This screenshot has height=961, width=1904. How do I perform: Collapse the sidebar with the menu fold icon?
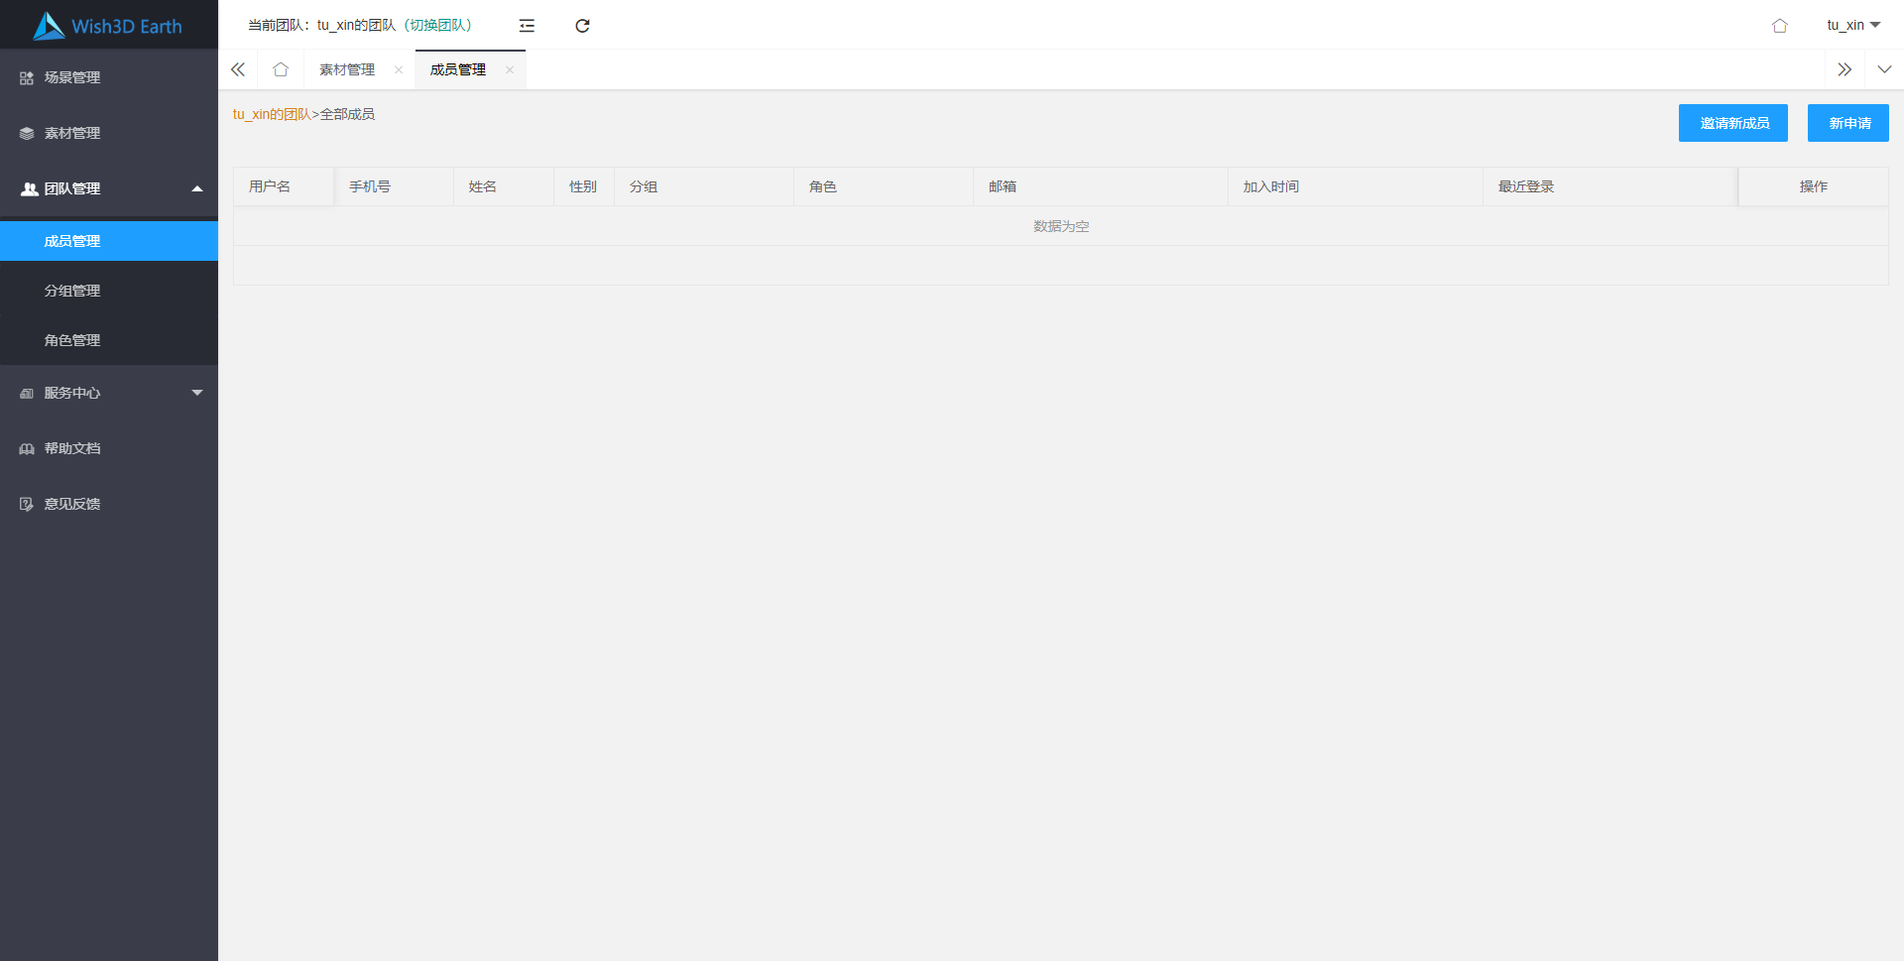[x=527, y=26]
